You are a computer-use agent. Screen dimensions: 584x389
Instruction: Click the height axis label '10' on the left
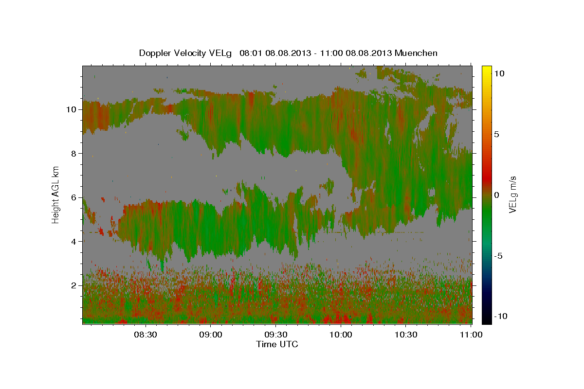72,109
